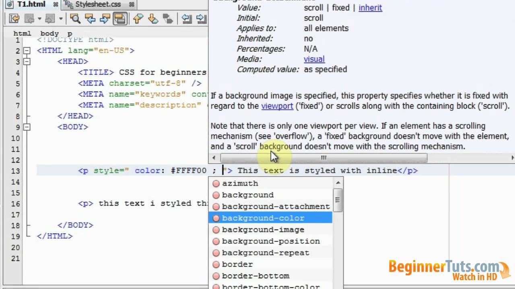The height and width of the screenshot is (289, 515).
Task: Shift line right icon
Action: coord(202,18)
